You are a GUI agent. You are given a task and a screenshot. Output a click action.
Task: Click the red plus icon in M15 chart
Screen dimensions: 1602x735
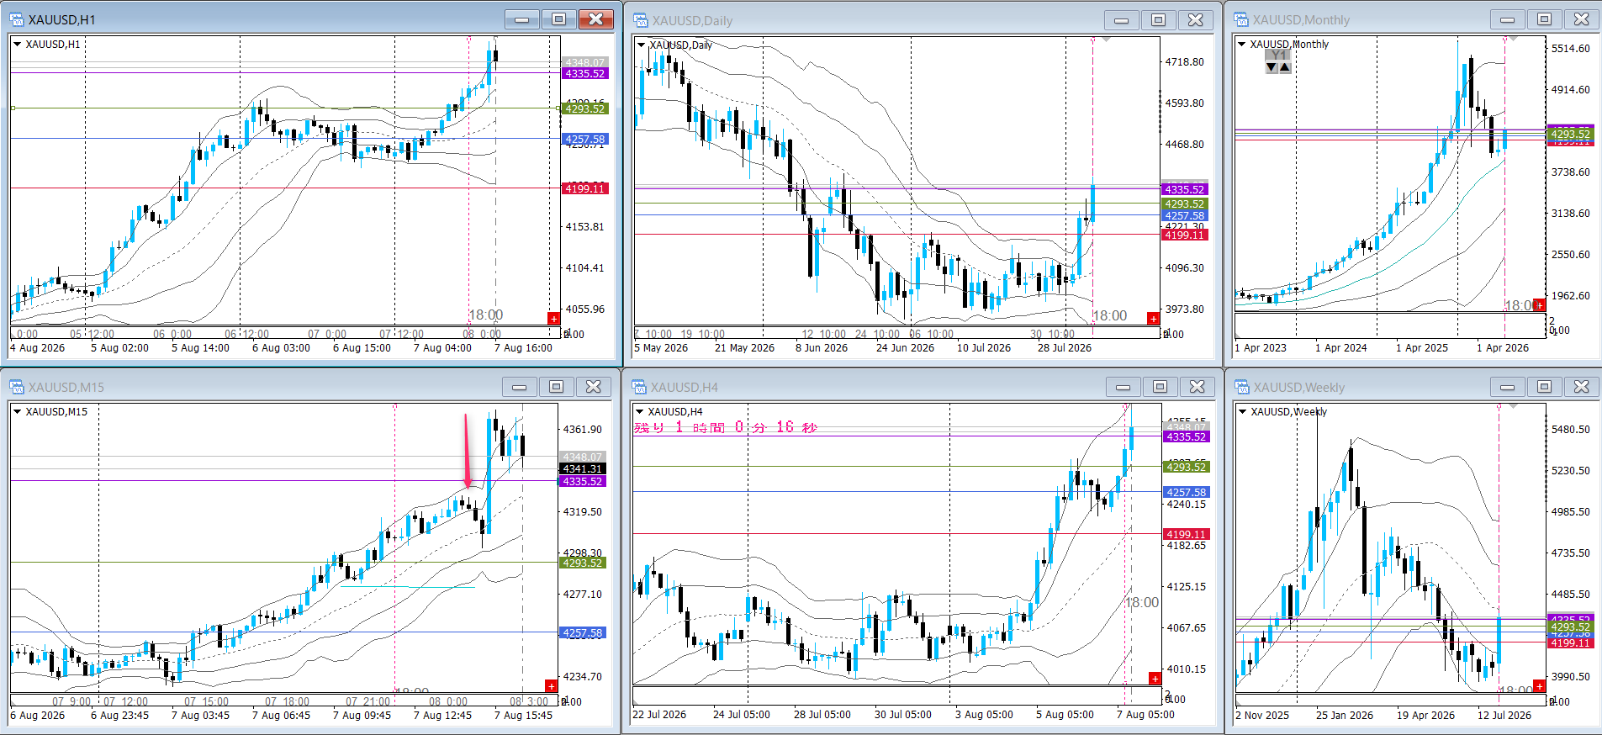(551, 686)
